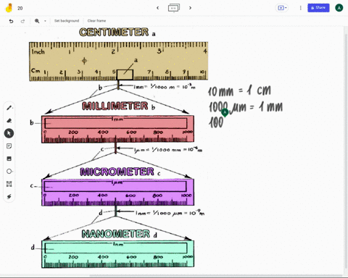Viewport: 348px width, 278px height.
Task: Redo the last action
Action: click(x=22, y=21)
